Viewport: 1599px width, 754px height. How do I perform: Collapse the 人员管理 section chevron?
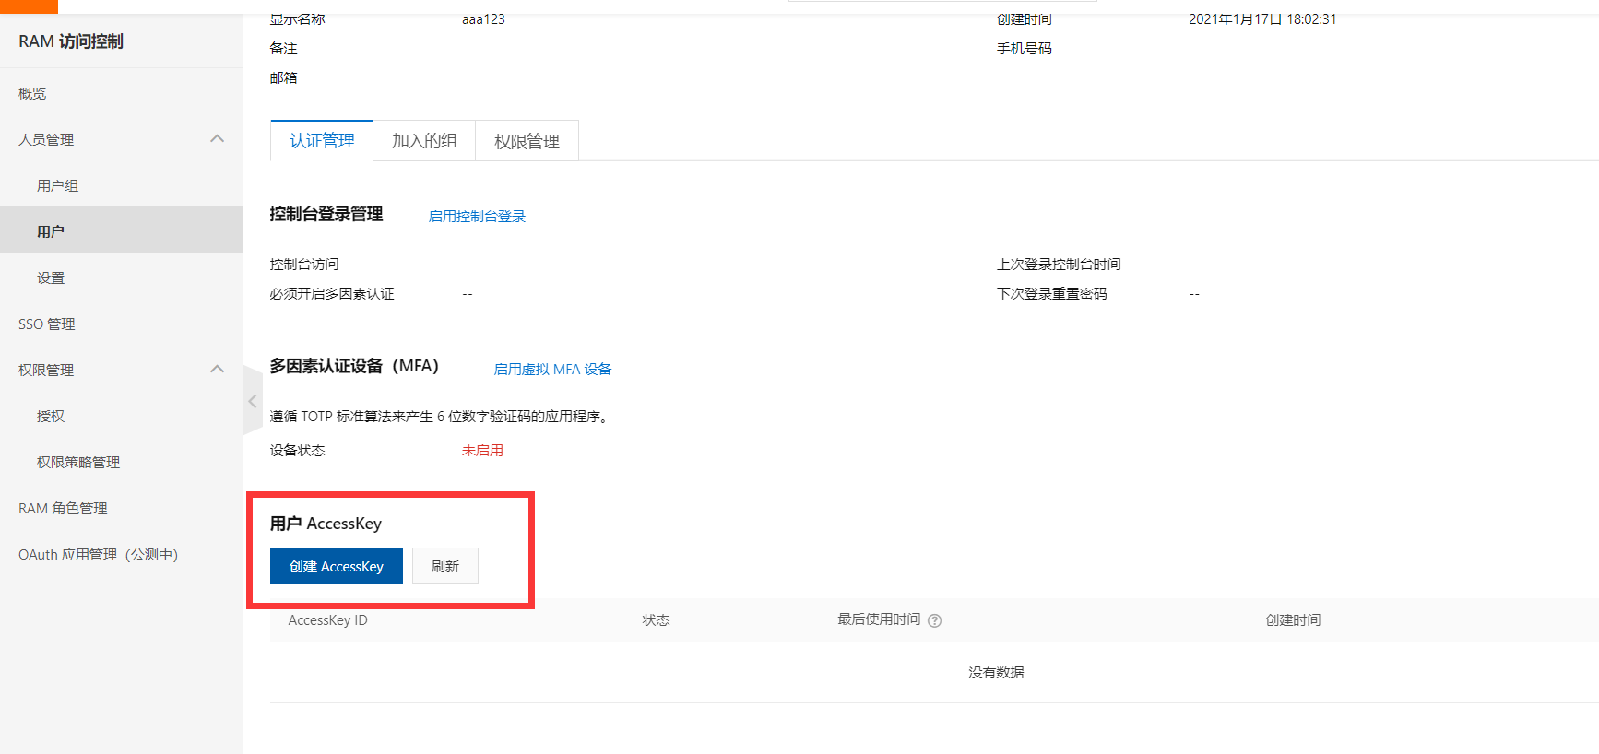pos(218,139)
